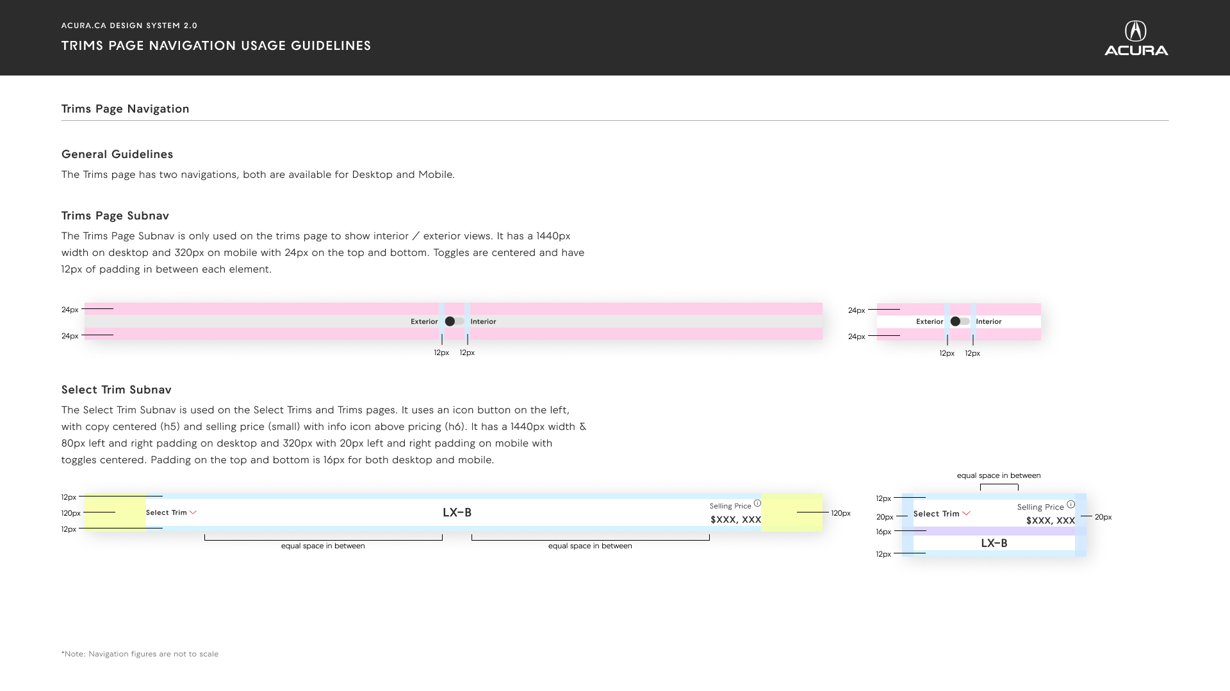Click "Selling Price" label in the desktop figure

point(730,506)
